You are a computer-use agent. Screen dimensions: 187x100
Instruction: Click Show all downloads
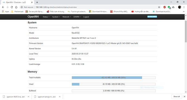tap(176, 96)
